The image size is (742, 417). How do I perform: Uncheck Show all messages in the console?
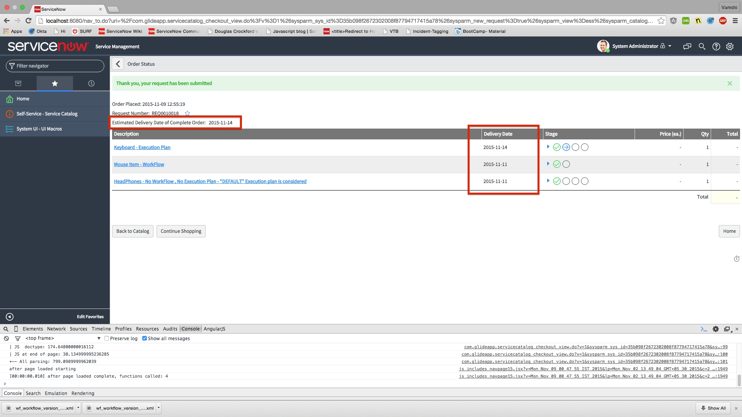pos(145,338)
